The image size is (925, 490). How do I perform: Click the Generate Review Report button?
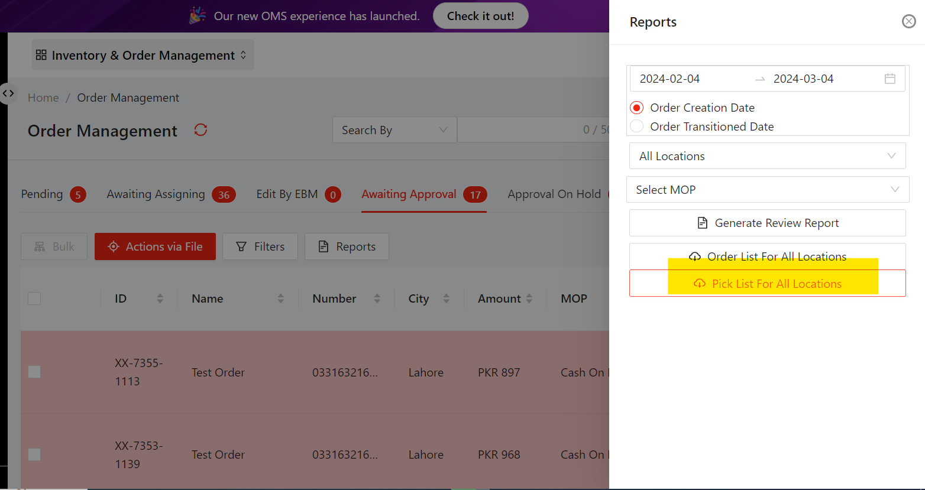(x=767, y=223)
